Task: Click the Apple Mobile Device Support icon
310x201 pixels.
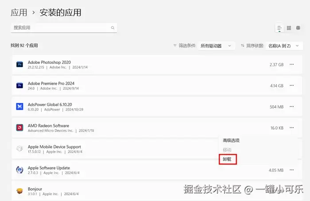Action: [x=19, y=149]
